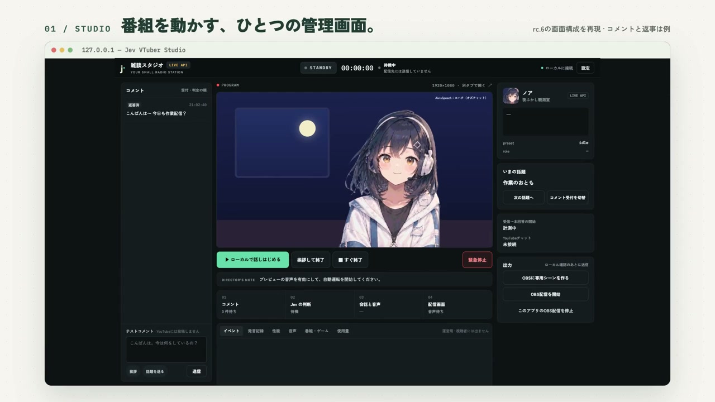
Task: Click the 01 コメント pipeline step card
Action: [x=251, y=304]
